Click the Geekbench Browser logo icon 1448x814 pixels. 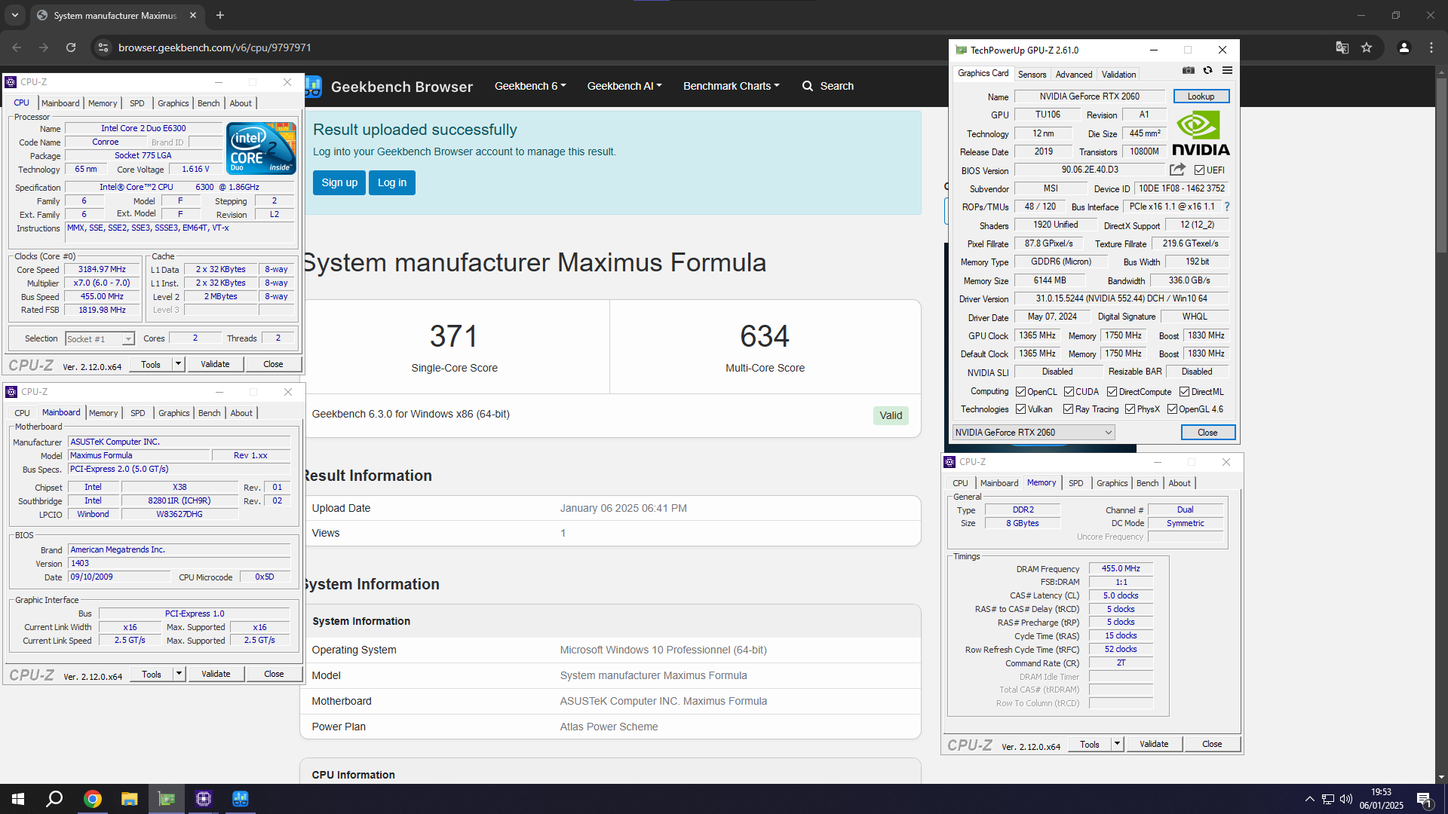tap(314, 86)
